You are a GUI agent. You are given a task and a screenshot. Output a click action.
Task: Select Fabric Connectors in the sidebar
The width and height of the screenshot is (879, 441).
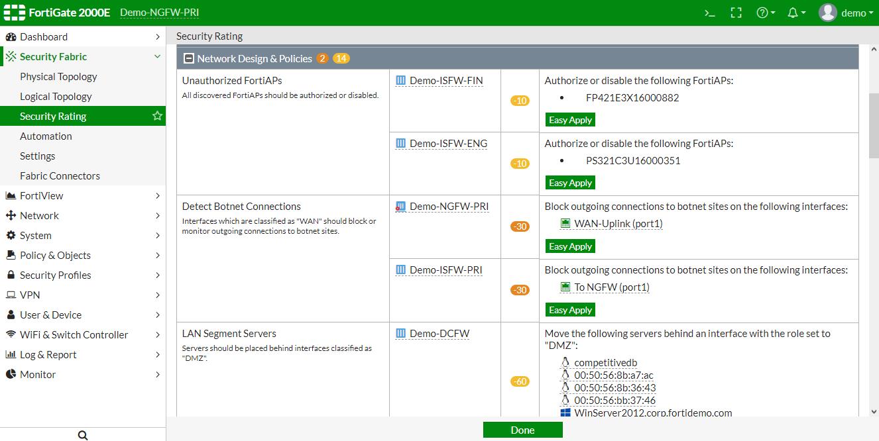tap(60, 176)
